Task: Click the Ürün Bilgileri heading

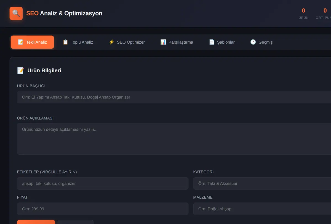Action: [x=44, y=70]
